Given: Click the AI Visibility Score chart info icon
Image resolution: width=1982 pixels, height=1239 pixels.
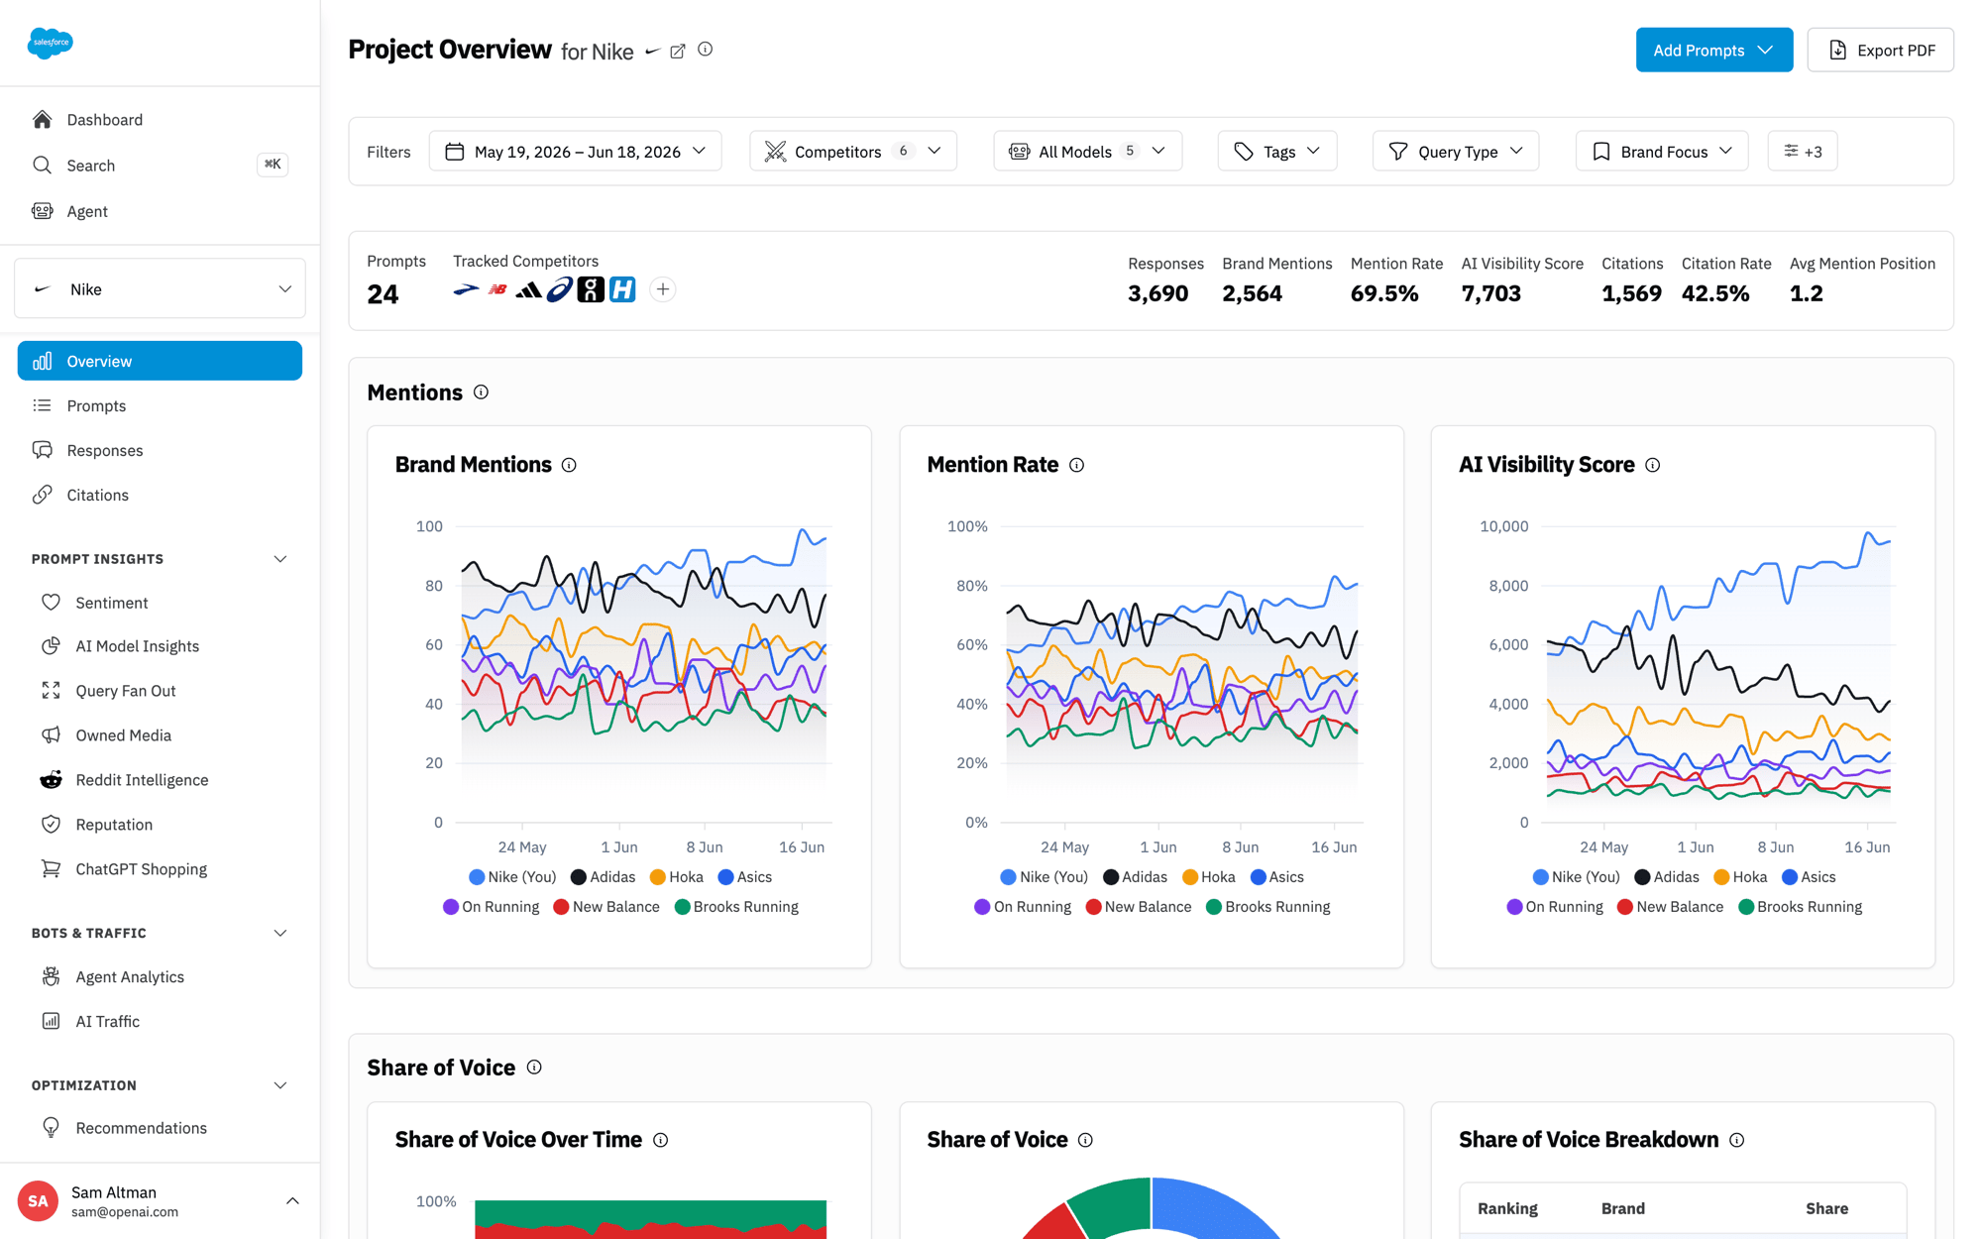Looking at the screenshot, I should click(x=1653, y=465).
